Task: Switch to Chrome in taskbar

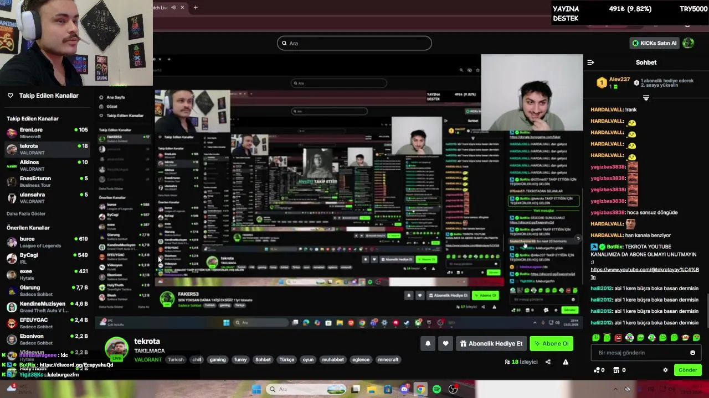Action: pyautogui.click(x=420, y=389)
